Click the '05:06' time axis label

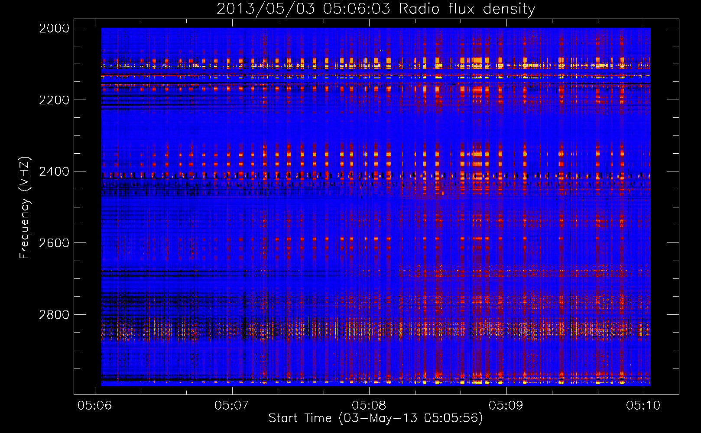(x=94, y=405)
